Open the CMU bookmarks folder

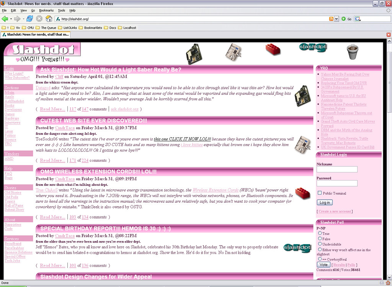point(28,28)
